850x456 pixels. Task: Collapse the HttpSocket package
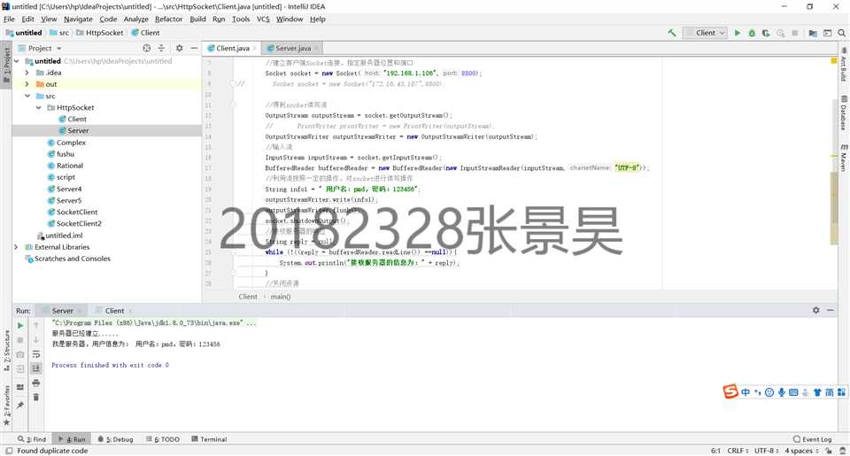[38, 107]
